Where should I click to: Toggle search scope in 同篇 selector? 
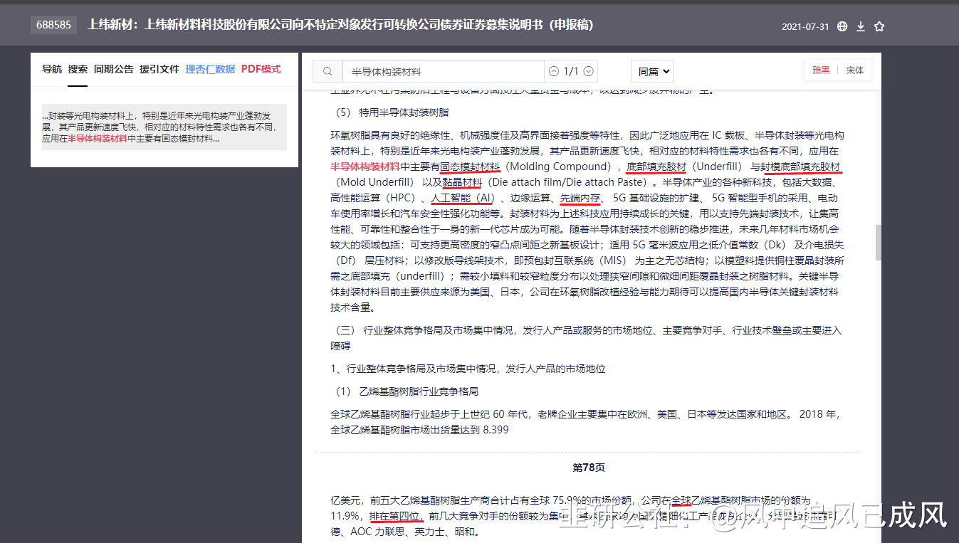[x=651, y=71]
